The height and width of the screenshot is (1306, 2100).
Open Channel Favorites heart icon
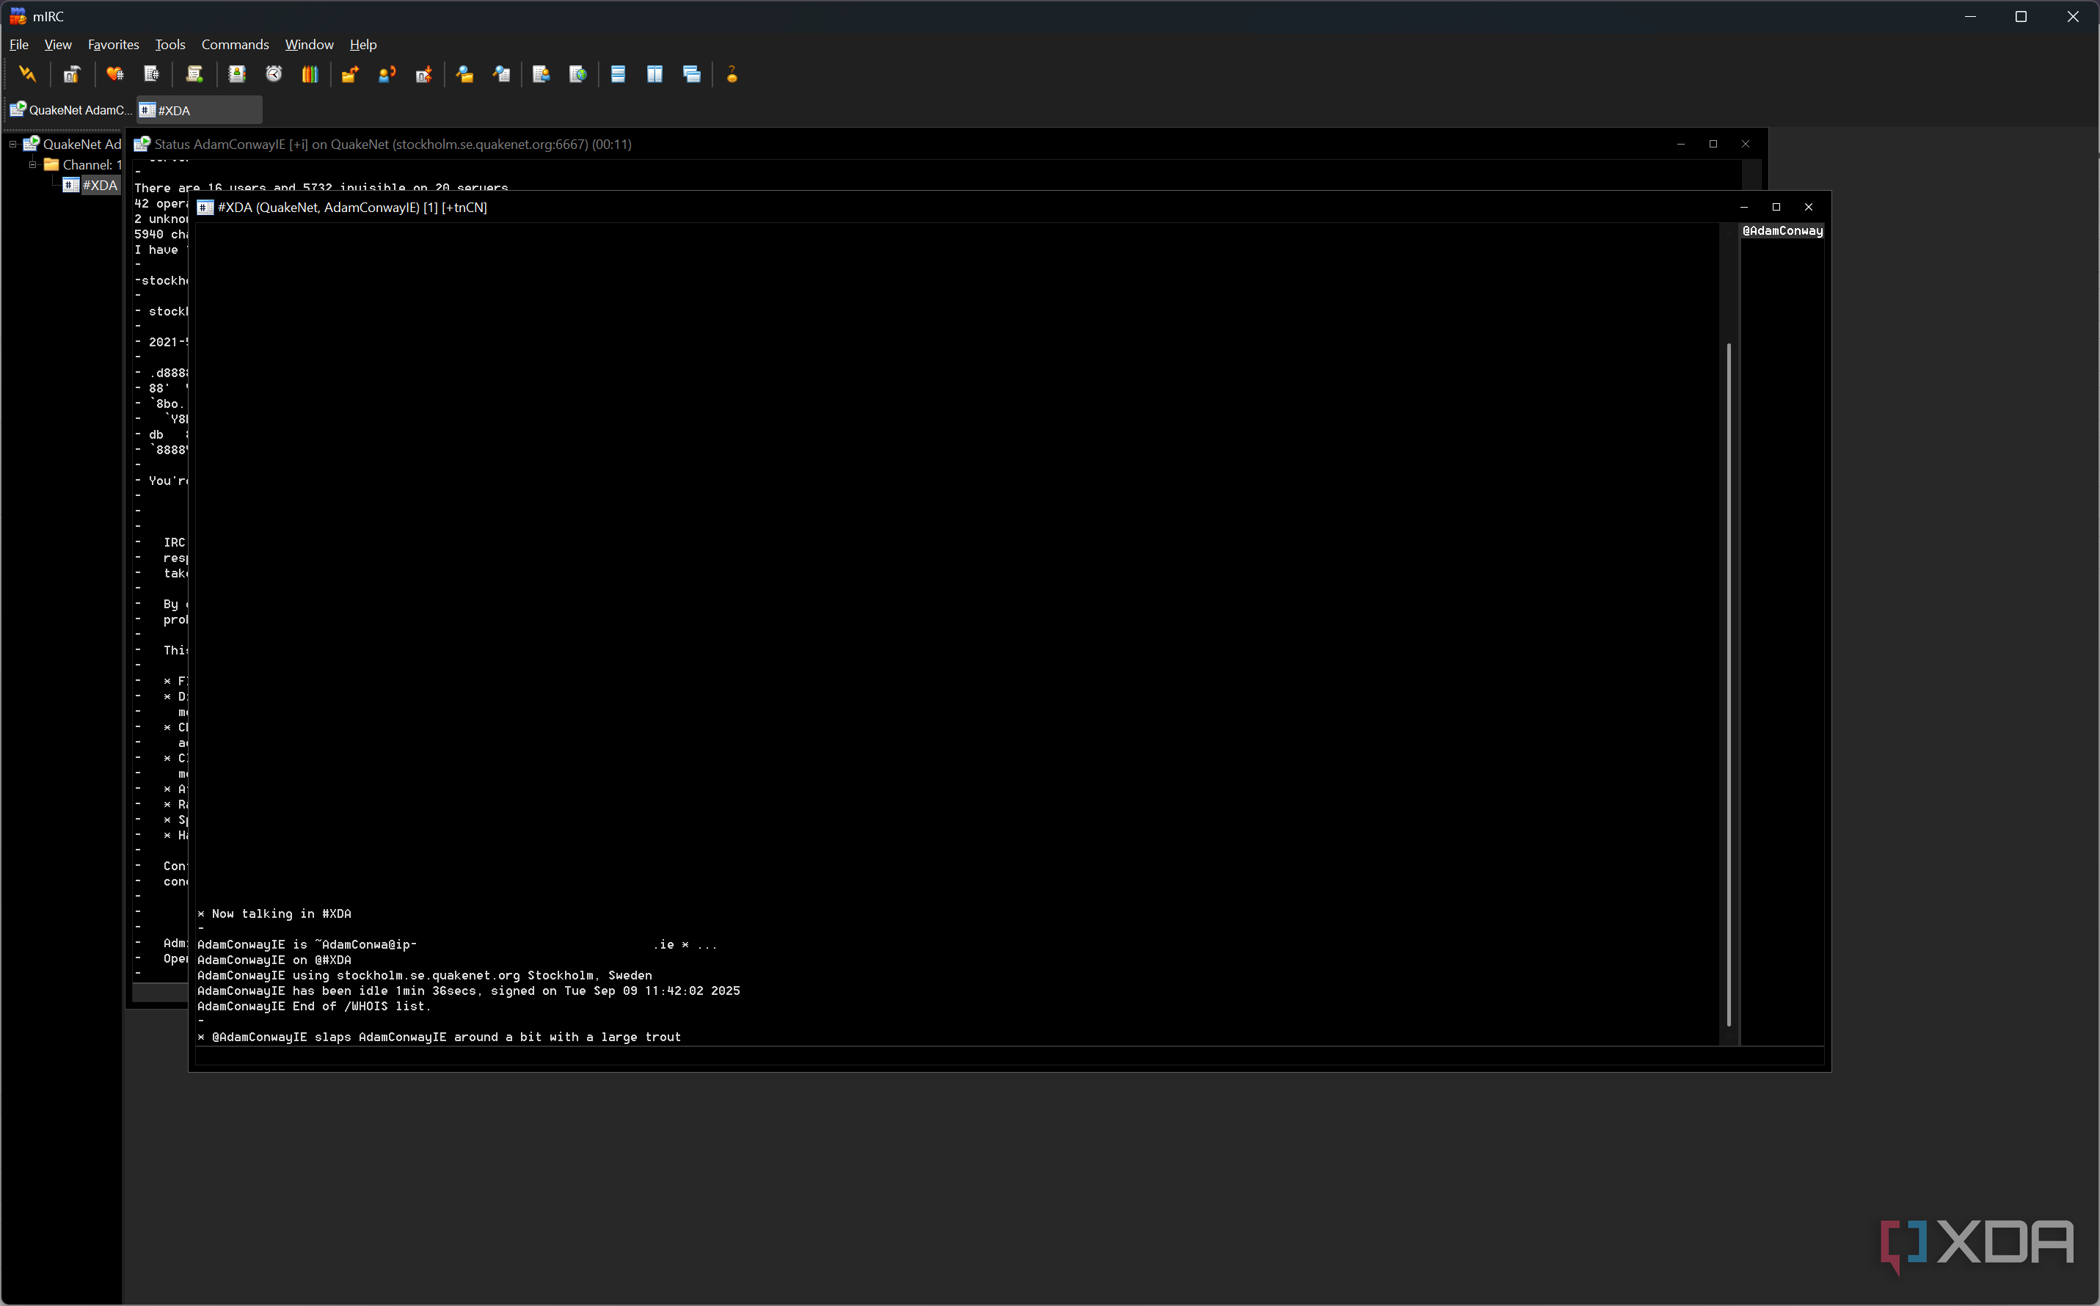pos(115,74)
